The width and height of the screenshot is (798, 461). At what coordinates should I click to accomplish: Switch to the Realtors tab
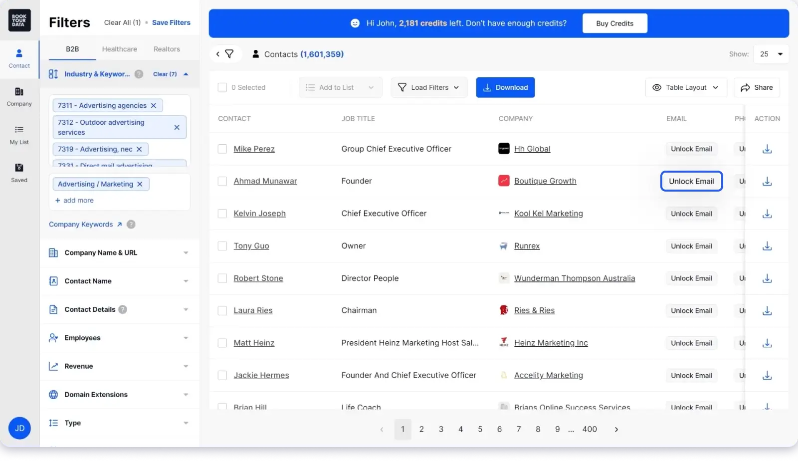pyautogui.click(x=167, y=49)
